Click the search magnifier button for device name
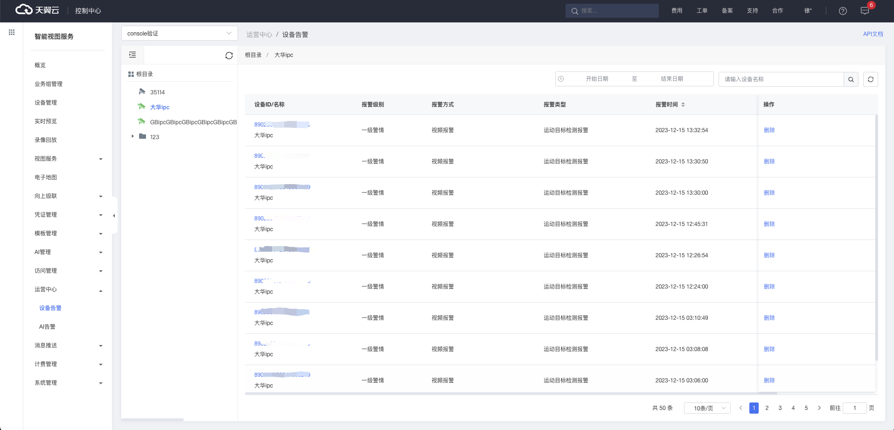 point(851,79)
